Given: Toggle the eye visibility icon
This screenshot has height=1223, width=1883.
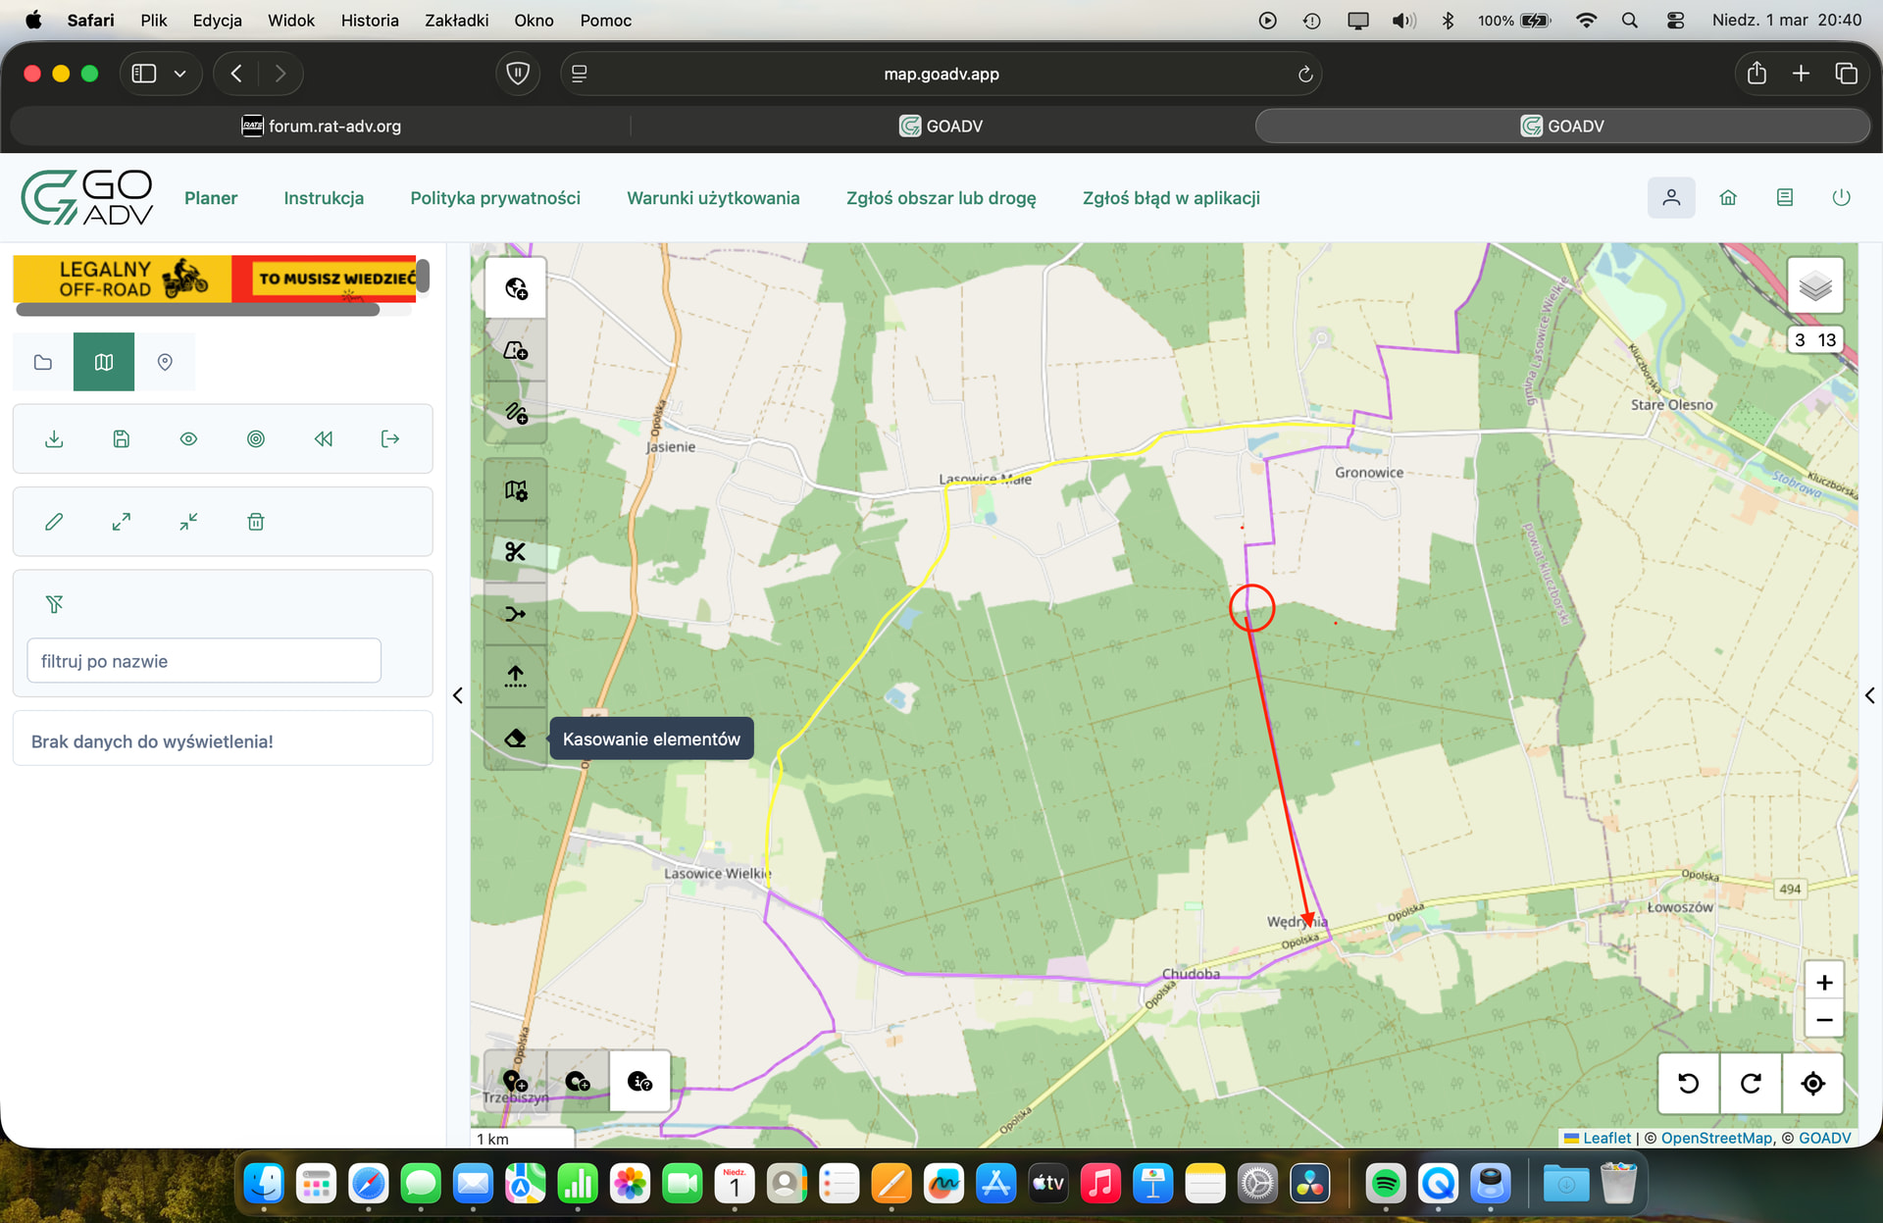Looking at the screenshot, I should pyautogui.click(x=188, y=438).
